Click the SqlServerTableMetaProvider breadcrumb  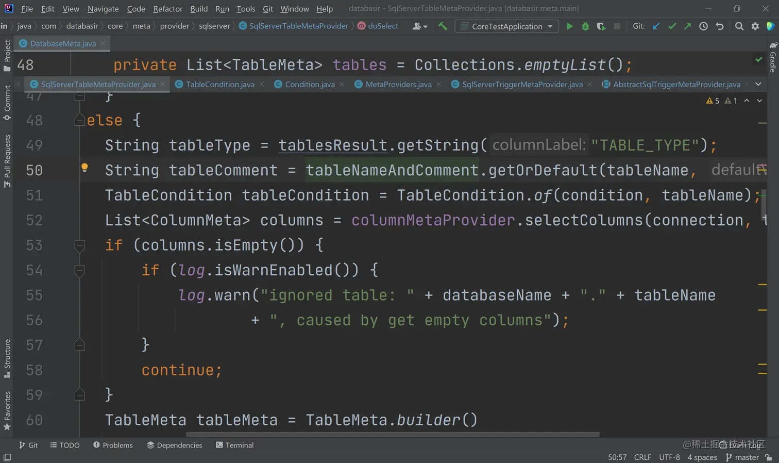coord(293,26)
